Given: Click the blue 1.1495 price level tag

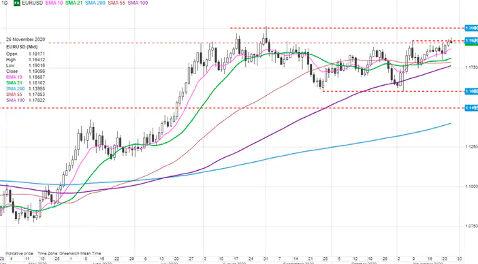Looking at the screenshot, I should point(471,108).
